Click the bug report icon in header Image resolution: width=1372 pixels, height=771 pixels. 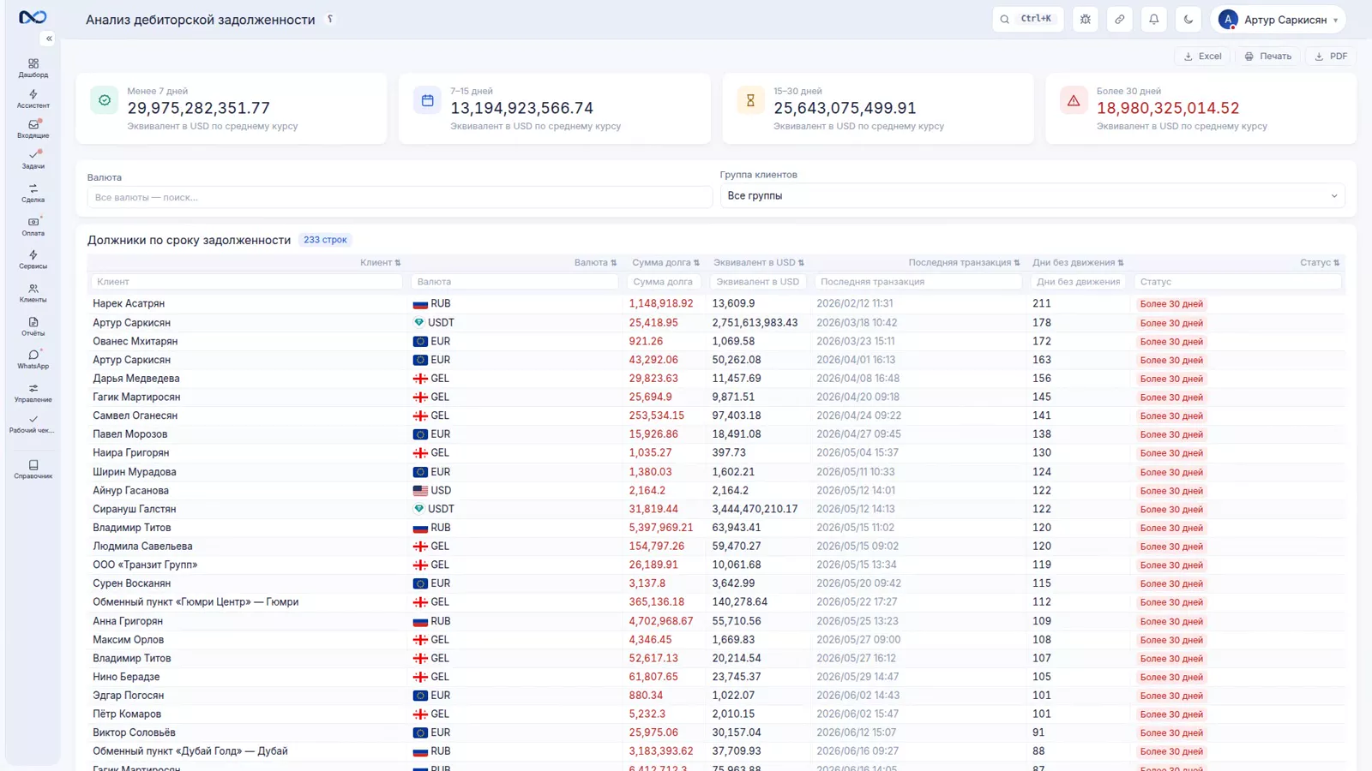[x=1086, y=19]
